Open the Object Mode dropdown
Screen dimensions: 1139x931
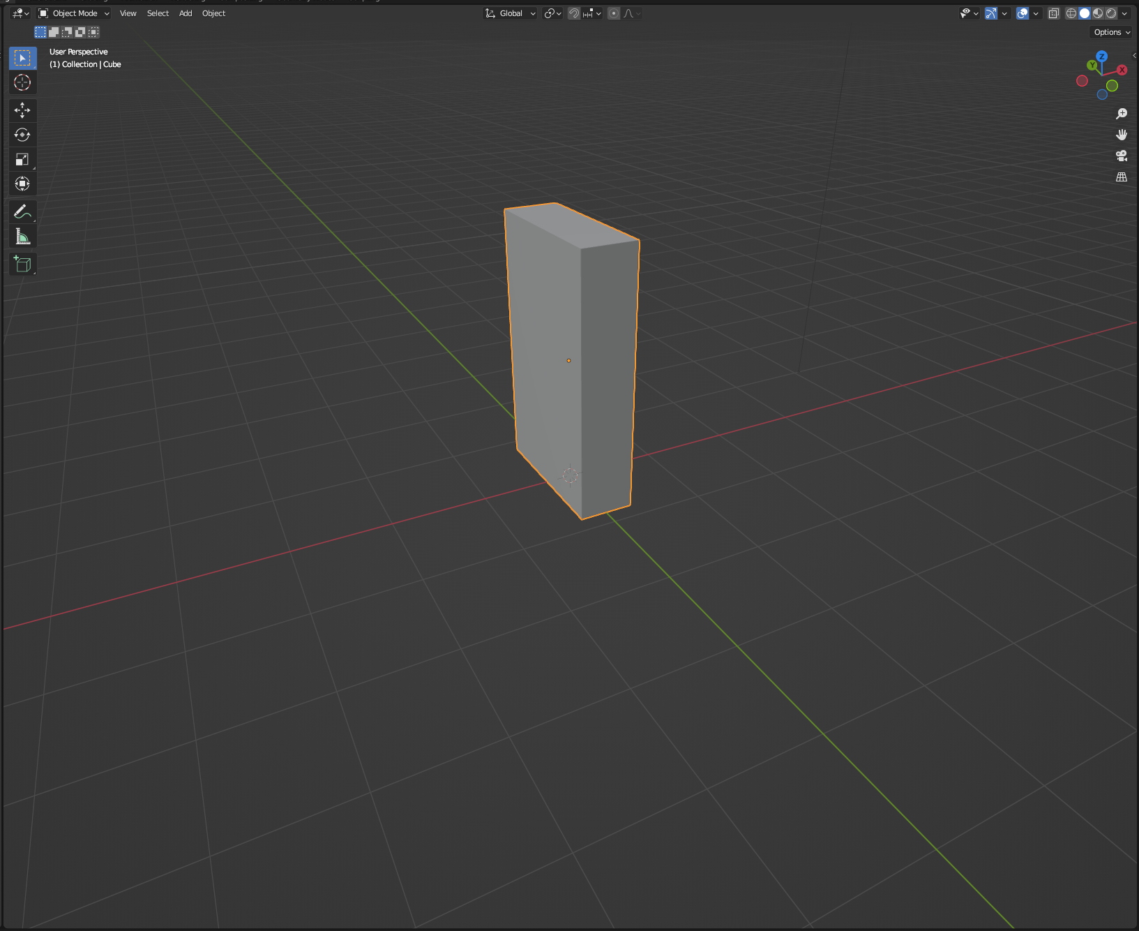click(x=74, y=13)
